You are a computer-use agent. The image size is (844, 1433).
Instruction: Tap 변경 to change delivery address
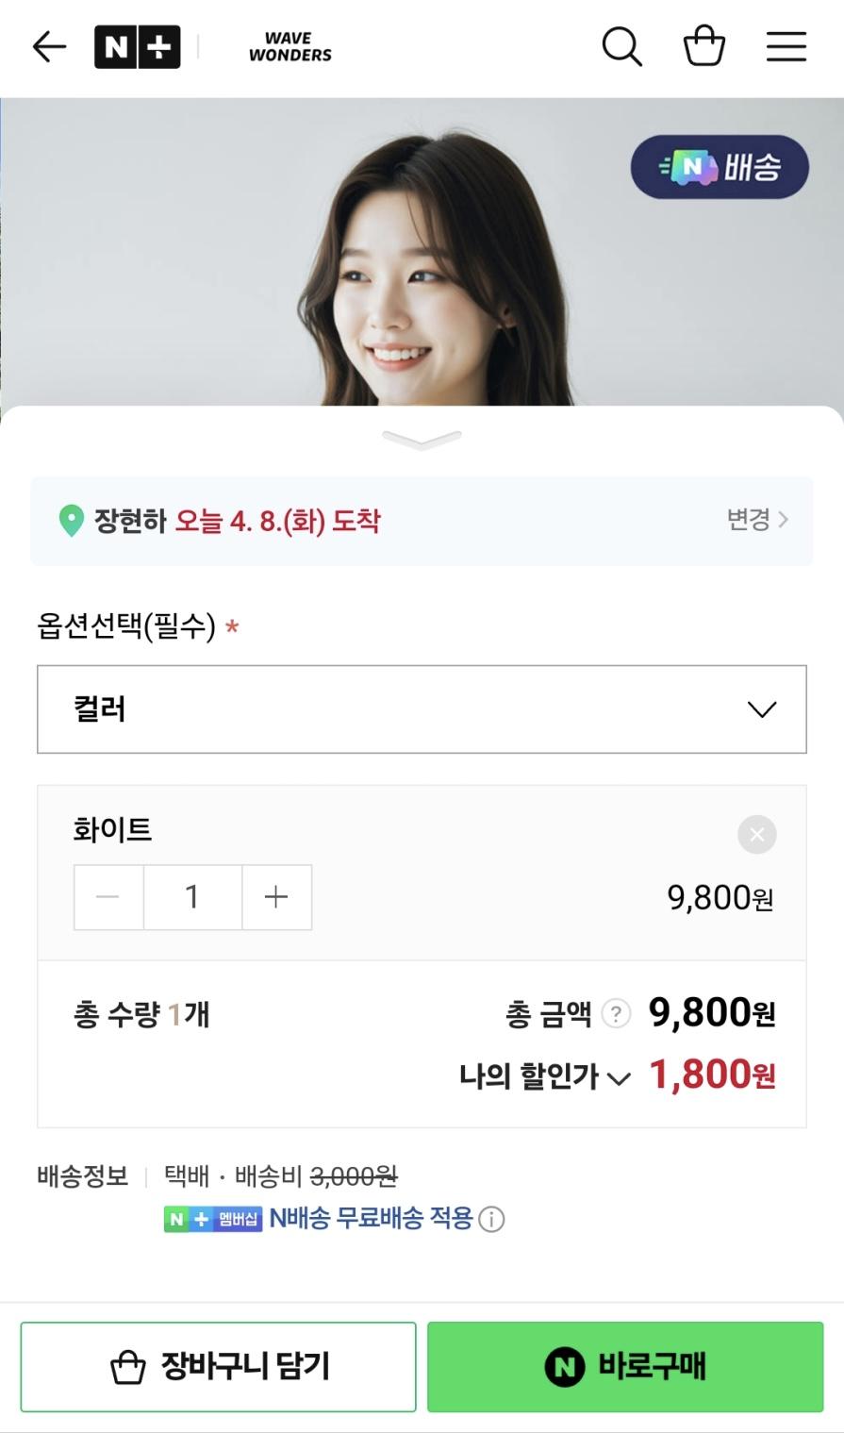click(756, 520)
